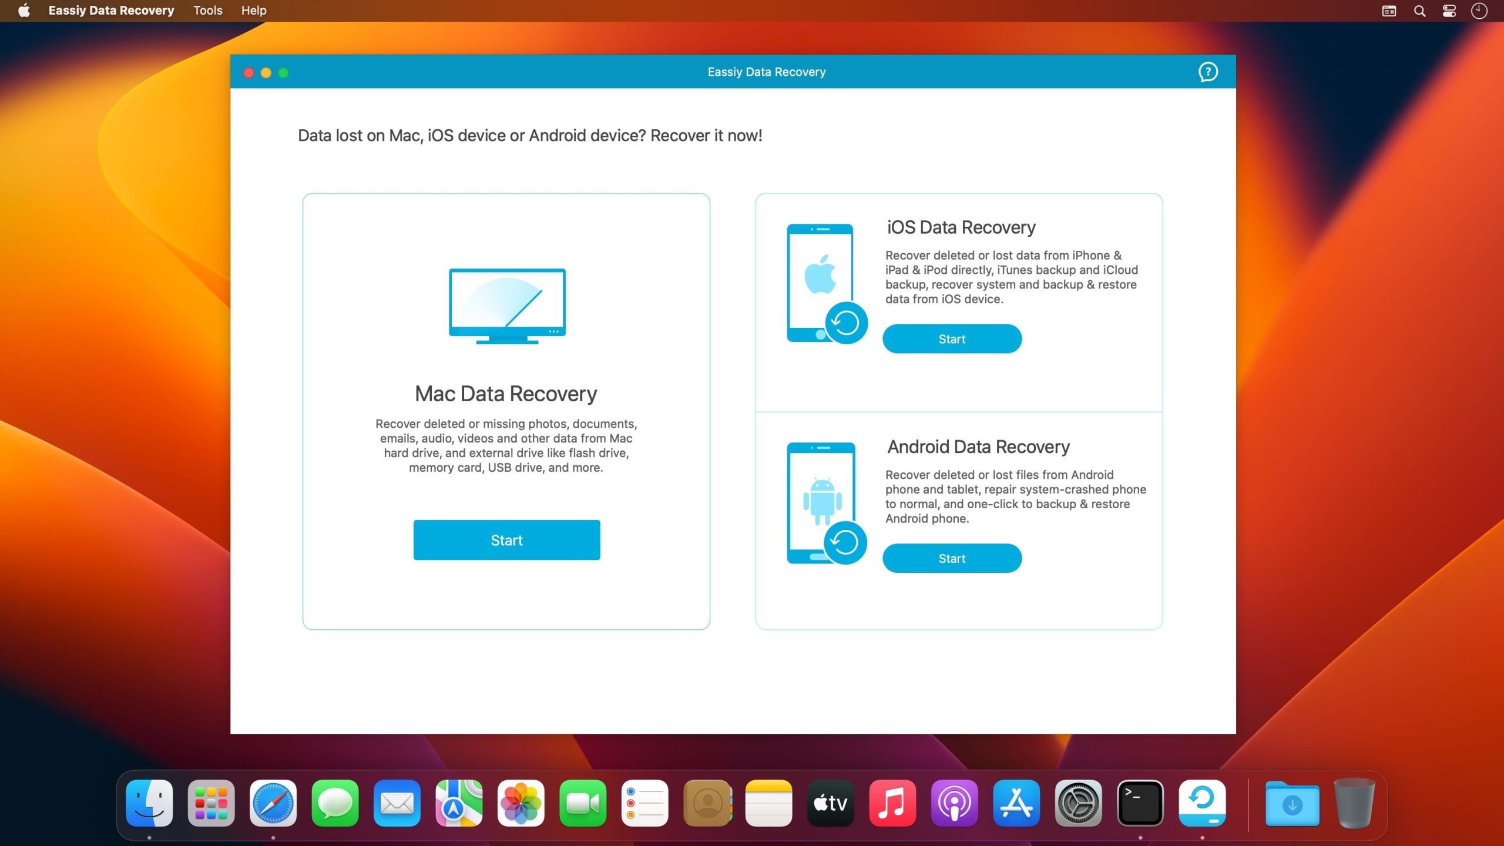Minimize the Eassiy window with yellow button
1504x846 pixels.
[266, 73]
